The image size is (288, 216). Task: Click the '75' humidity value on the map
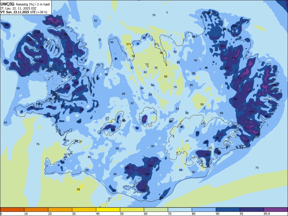click(257, 168)
